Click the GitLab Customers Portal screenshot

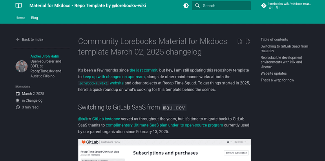click(164, 150)
